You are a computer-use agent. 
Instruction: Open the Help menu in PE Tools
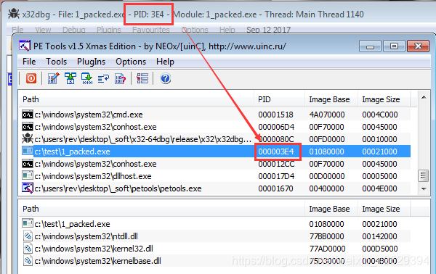[x=165, y=62]
